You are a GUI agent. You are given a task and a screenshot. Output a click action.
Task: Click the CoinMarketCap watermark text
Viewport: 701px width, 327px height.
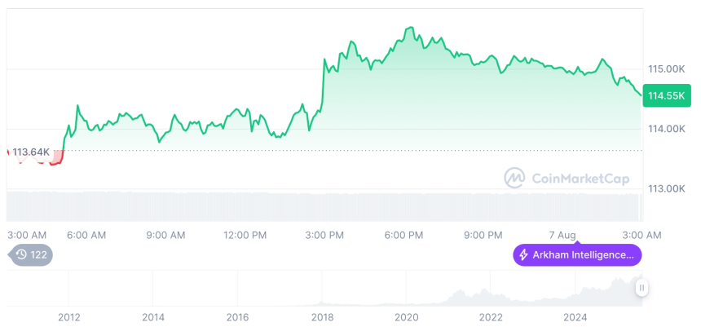click(580, 178)
